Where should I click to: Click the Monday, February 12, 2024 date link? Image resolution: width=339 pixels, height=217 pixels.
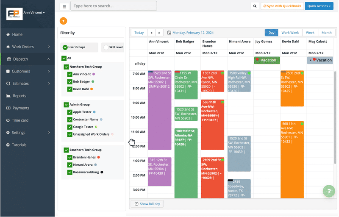click(193, 33)
